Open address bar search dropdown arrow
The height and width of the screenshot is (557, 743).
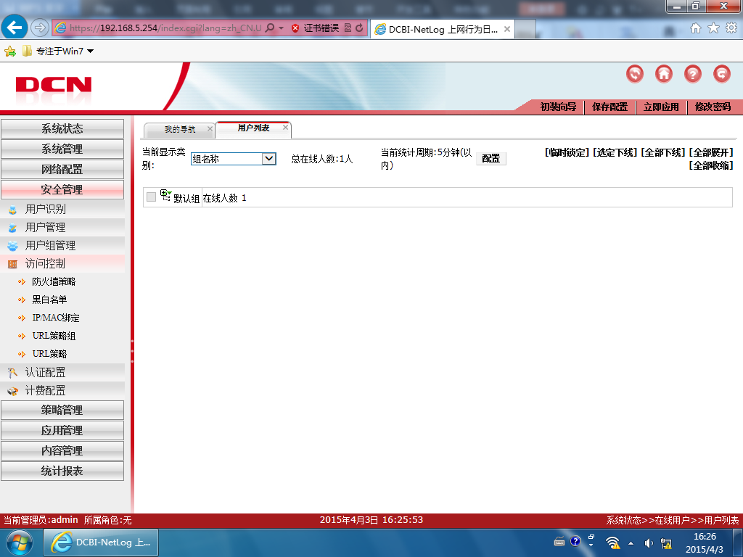[281, 28]
